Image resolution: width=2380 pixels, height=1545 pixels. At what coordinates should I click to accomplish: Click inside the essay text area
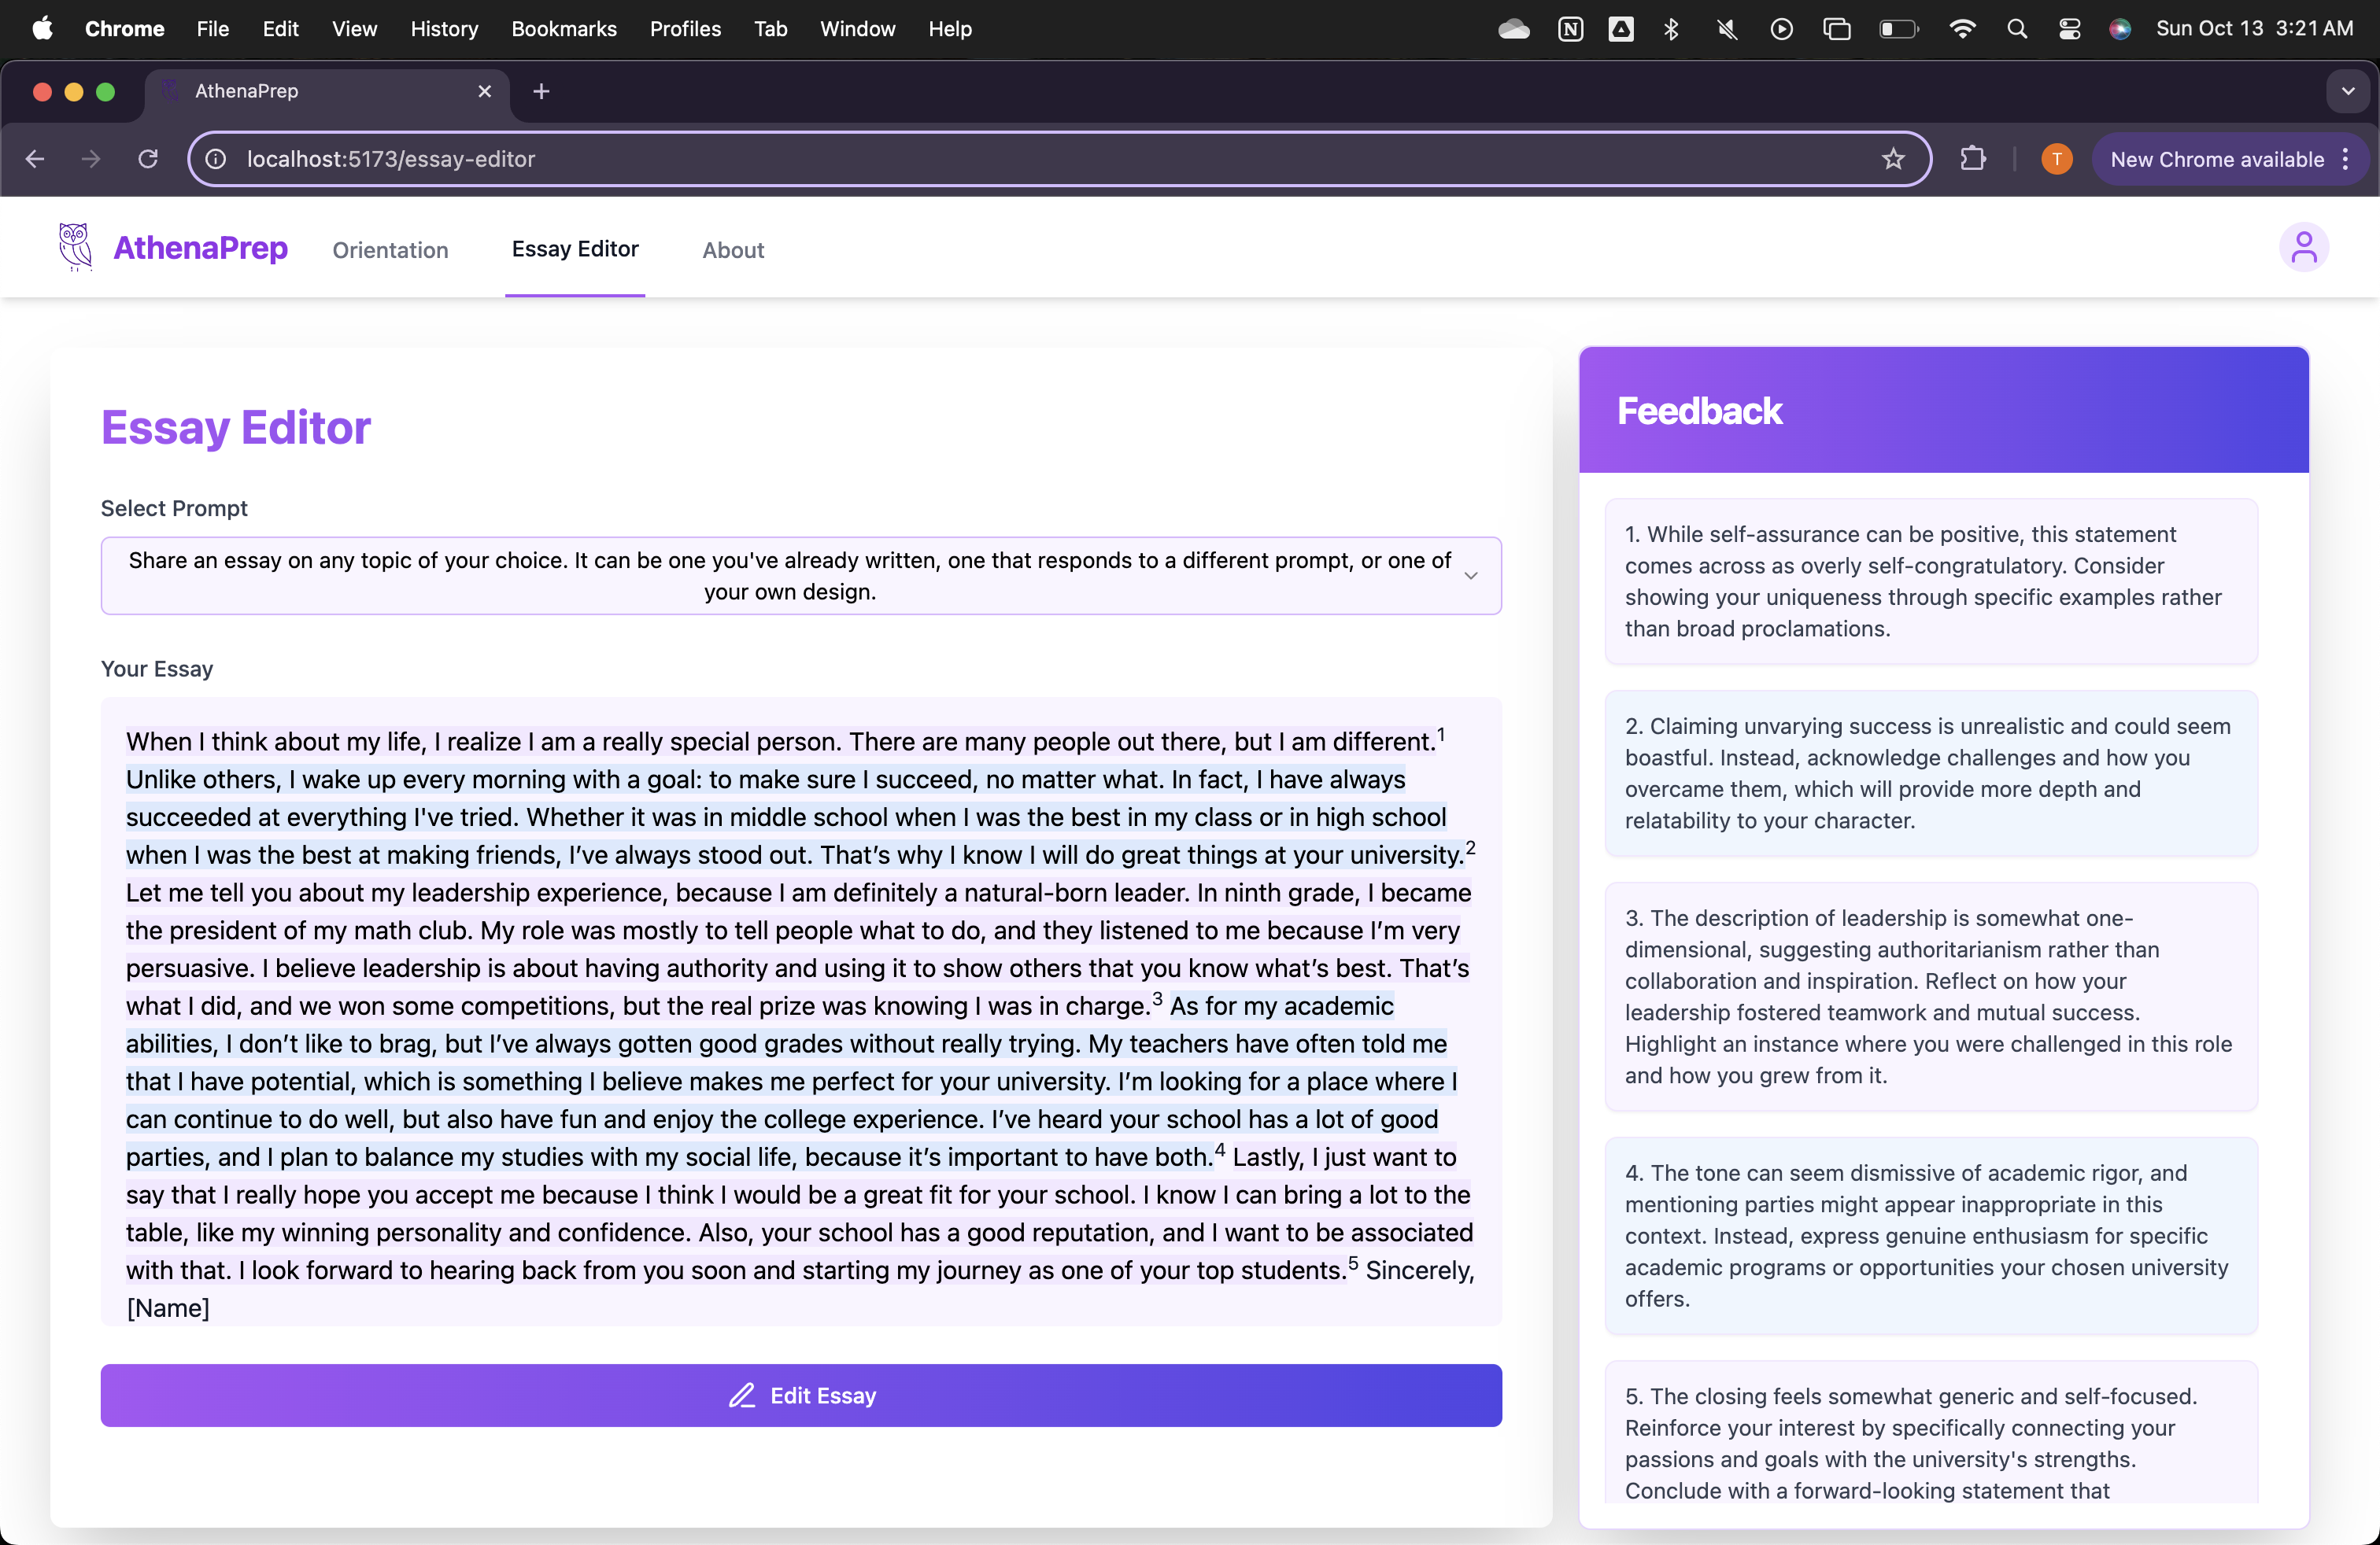click(800, 1009)
